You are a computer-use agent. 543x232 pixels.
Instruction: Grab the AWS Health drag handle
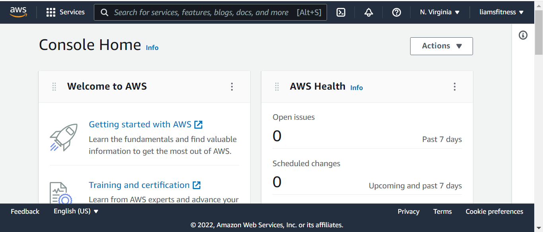click(277, 86)
